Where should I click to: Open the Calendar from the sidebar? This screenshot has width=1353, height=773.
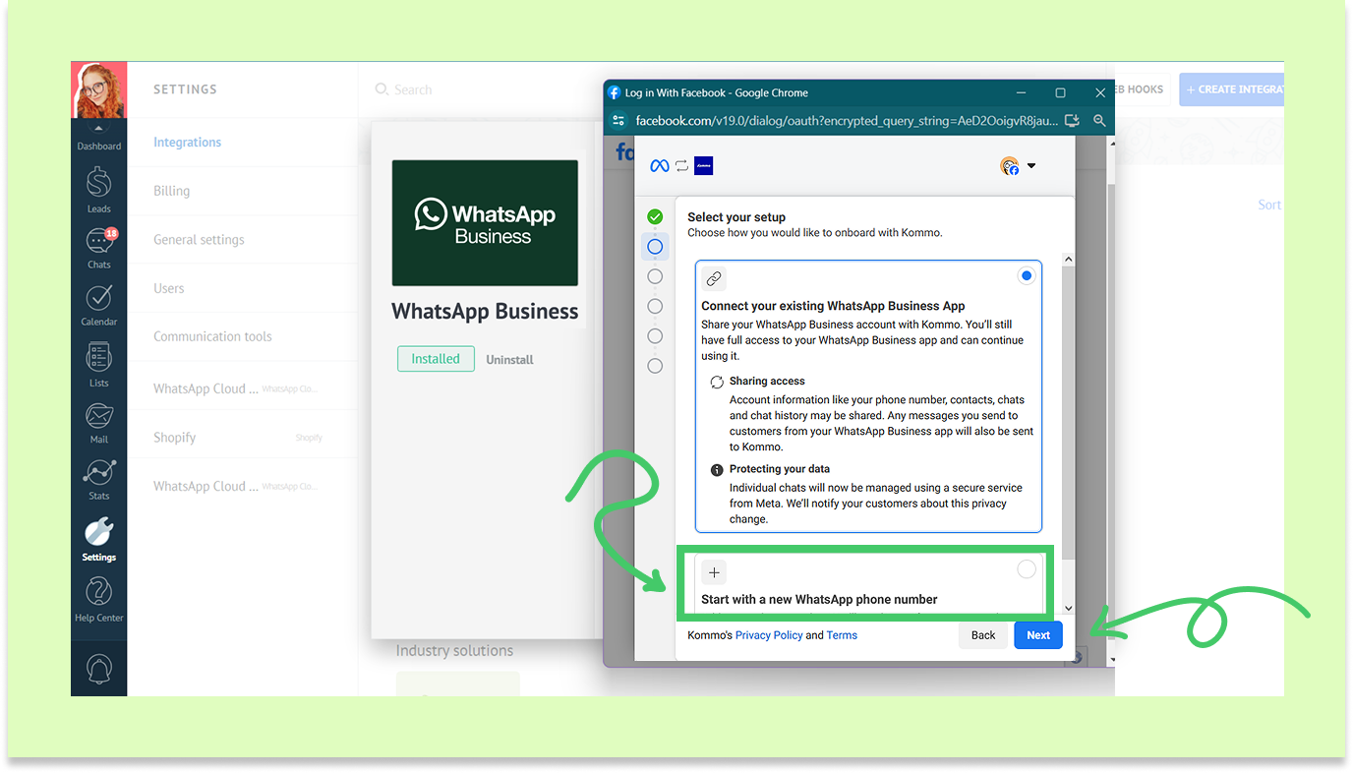(x=98, y=305)
